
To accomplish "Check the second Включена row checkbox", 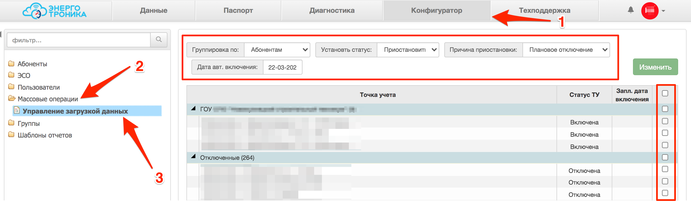I will [665, 133].
